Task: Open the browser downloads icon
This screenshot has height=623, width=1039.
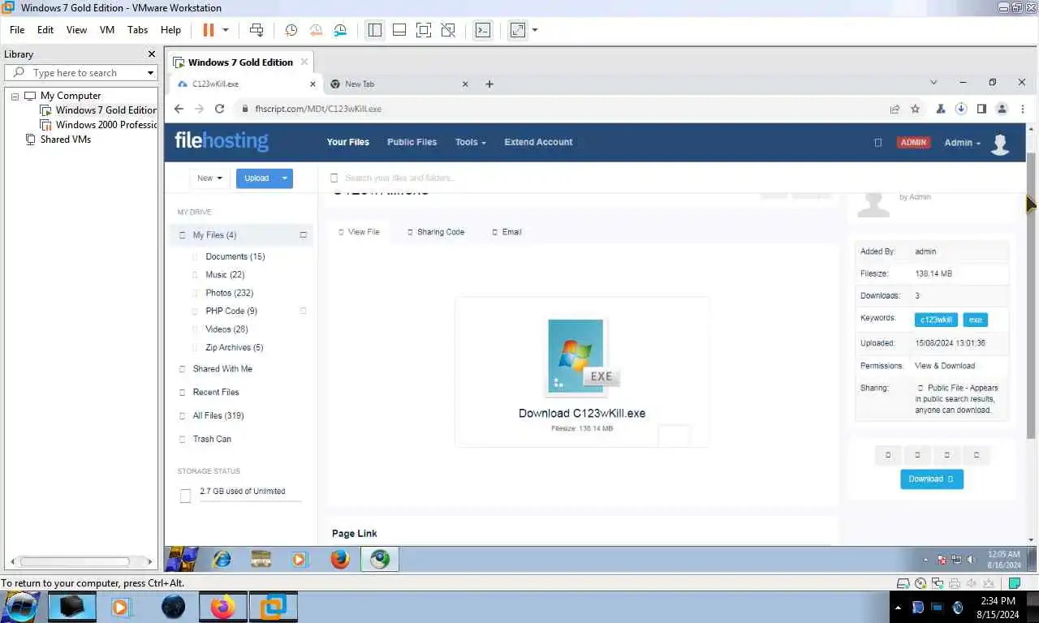Action: [961, 109]
